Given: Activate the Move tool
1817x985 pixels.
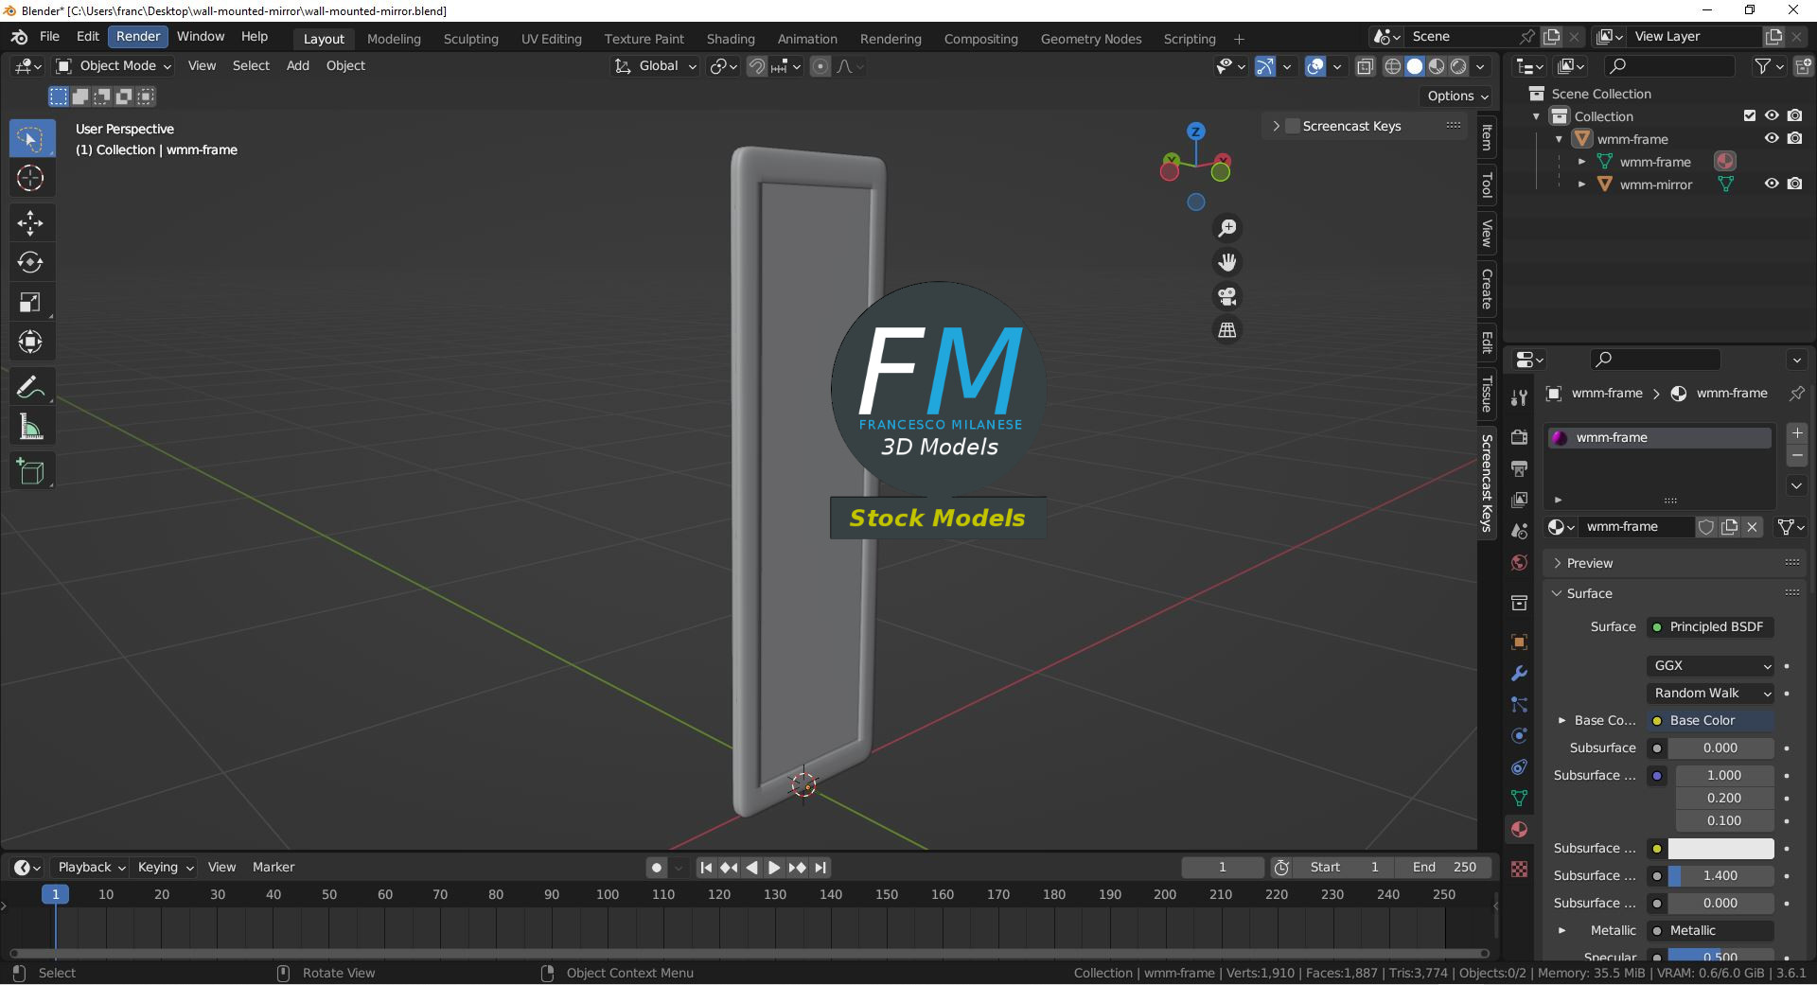Looking at the screenshot, I should pos(30,222).
